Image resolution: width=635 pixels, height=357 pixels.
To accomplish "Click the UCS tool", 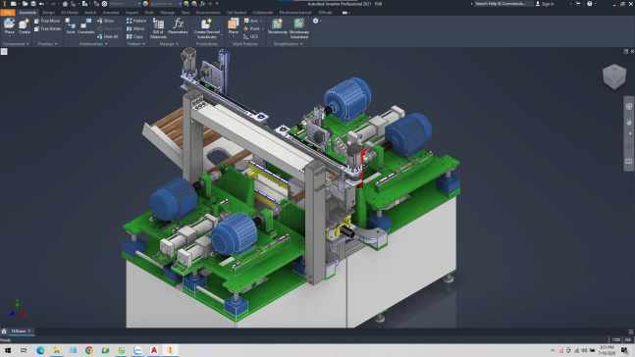I will click(250, 36).
